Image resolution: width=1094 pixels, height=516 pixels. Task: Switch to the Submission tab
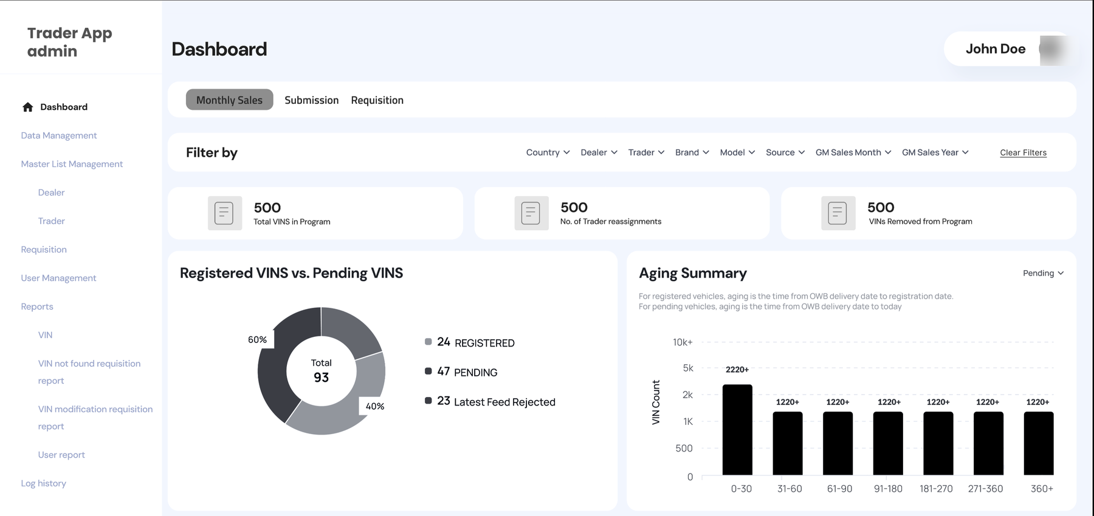311,100
